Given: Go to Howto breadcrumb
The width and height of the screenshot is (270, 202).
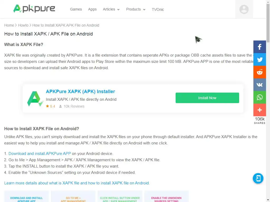Looking at the screenshot, I should [23, 25].
